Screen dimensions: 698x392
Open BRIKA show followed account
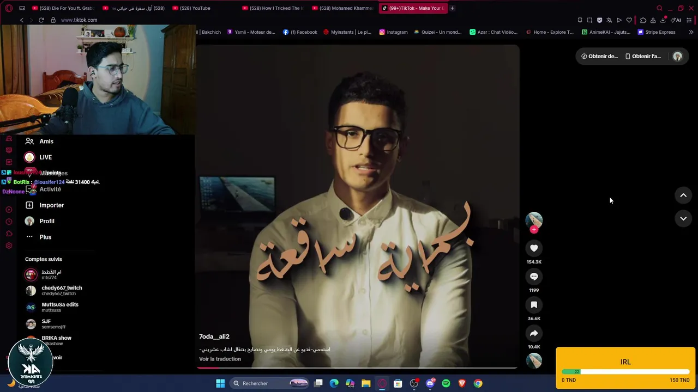(49, 340)
